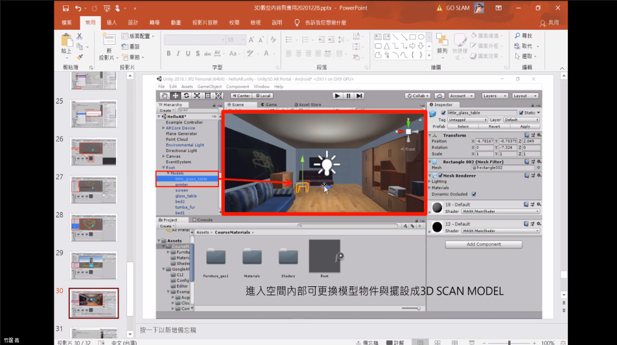Click the Format Painter brush icon
Image resolution: width=617 pixels, height=345 pixels.
pyautogui.click(x=79, y=57)
